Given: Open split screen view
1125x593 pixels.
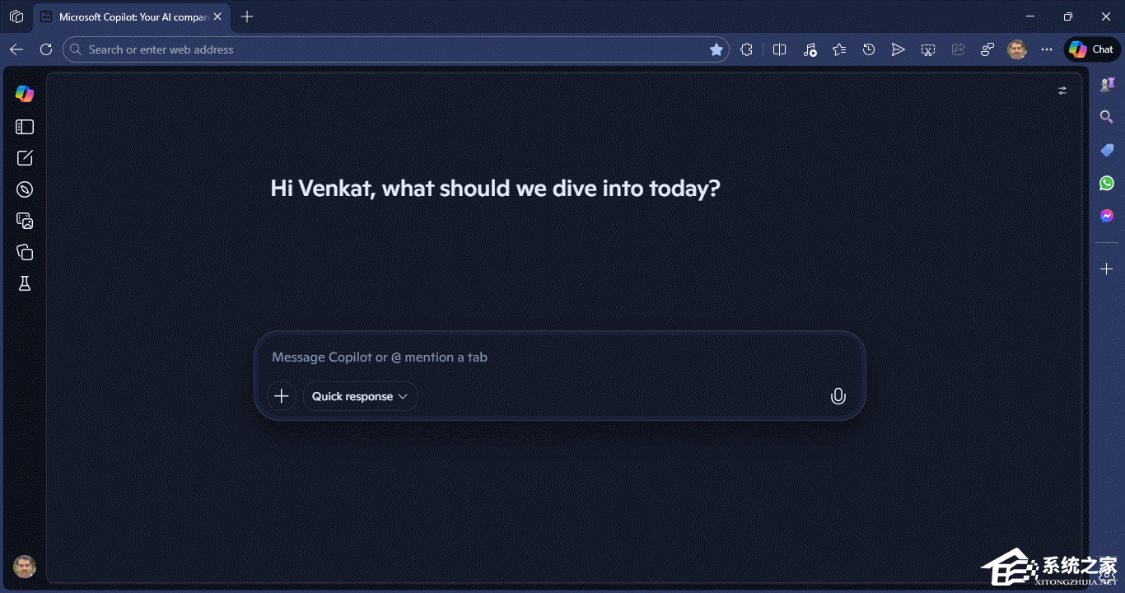Looking at the screenshot, I should (780, 49).
